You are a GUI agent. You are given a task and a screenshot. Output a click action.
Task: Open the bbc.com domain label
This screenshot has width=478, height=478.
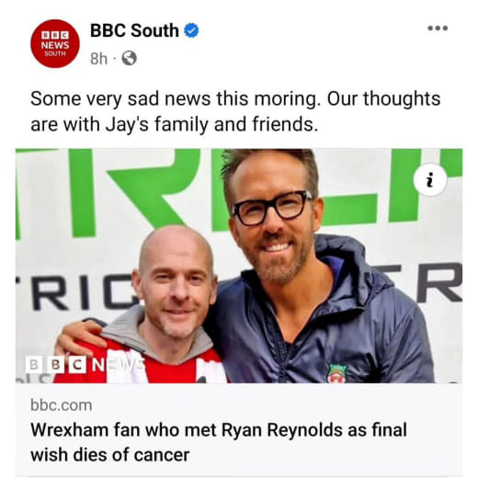62,405
